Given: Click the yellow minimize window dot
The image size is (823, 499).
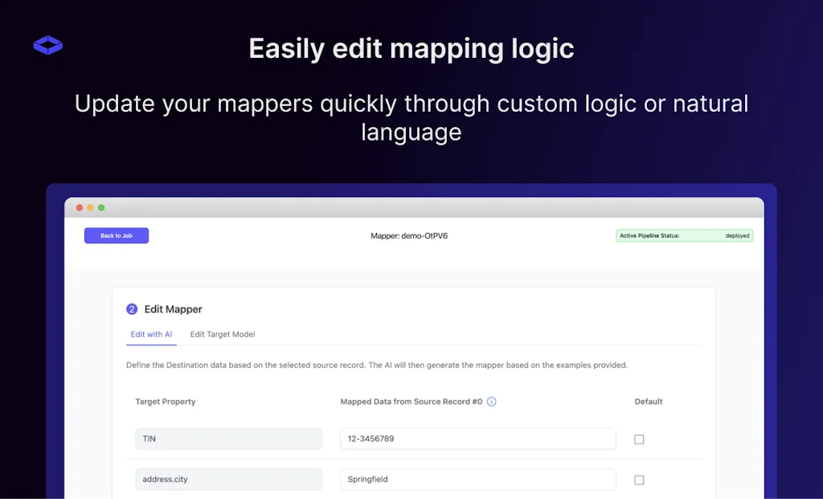Looking at the screenshot, I should point(90,208).
